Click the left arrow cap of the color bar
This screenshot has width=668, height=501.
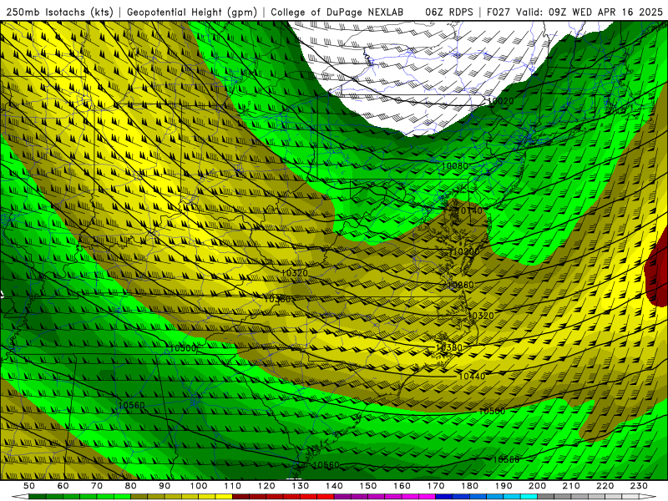[20, 497]
